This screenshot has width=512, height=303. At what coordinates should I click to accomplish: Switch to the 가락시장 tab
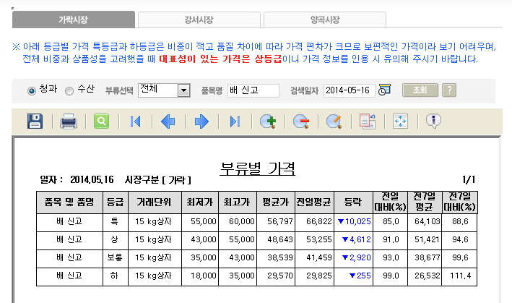(x=74, y=20)
